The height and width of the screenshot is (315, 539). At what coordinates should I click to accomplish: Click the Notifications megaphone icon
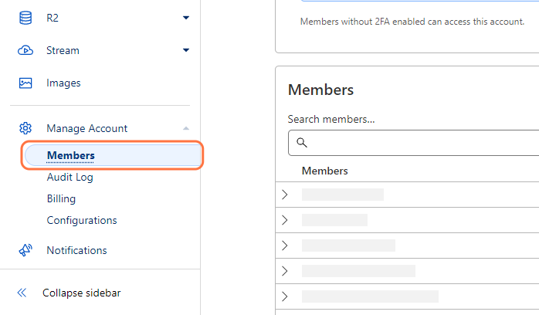[x=25, y=250]
